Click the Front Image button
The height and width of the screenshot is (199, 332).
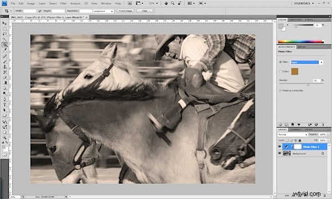126,11
